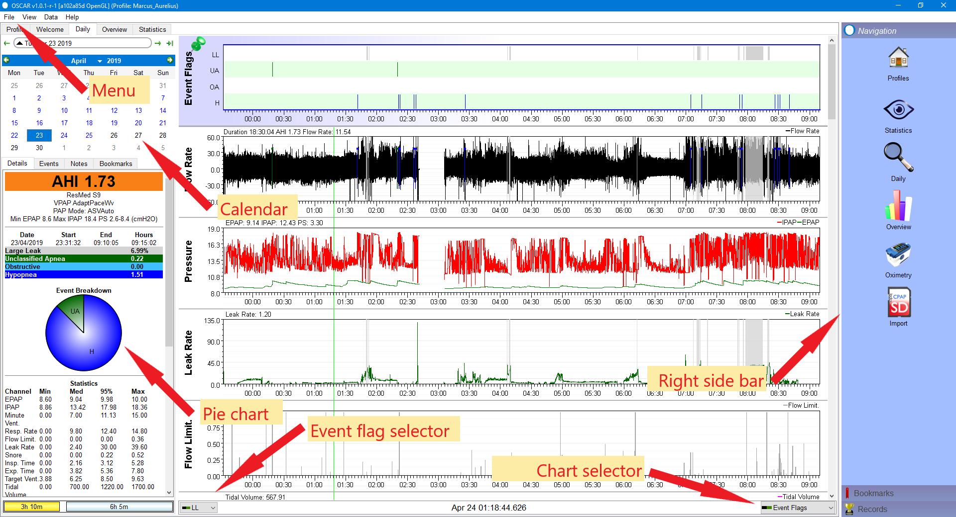Open the Data menu

(x=51, y=17)
